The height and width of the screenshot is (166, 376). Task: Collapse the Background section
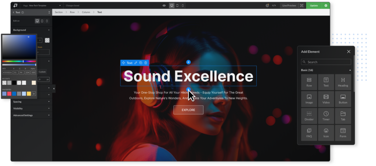[32, 30]
